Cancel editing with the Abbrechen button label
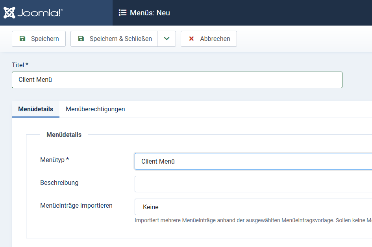 pyautogui.click(x=215, y=39)
